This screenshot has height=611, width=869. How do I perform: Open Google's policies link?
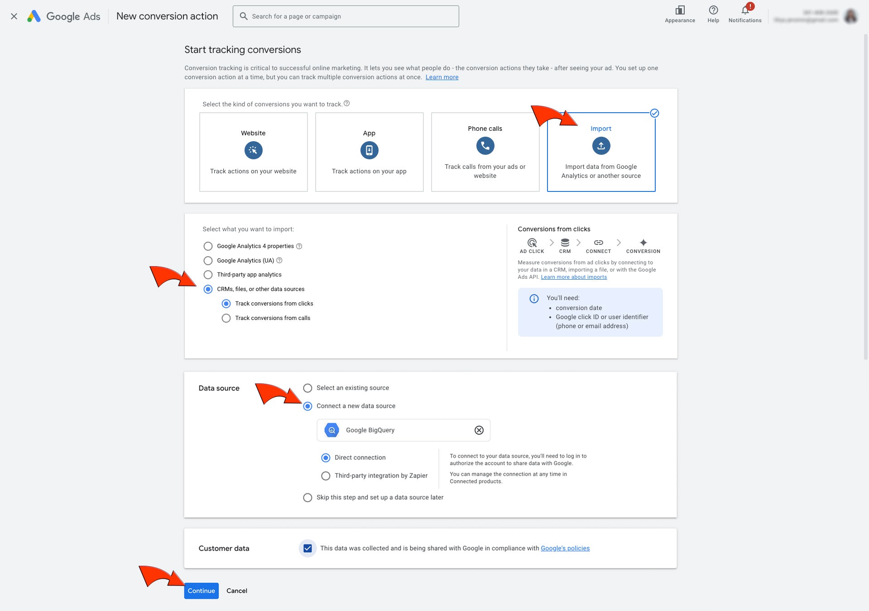565,548
